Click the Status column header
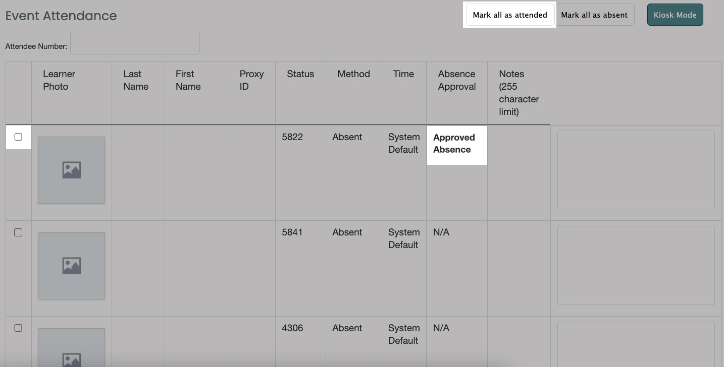The height and width of the screenshot is (367, 724). tap(300, 74)
